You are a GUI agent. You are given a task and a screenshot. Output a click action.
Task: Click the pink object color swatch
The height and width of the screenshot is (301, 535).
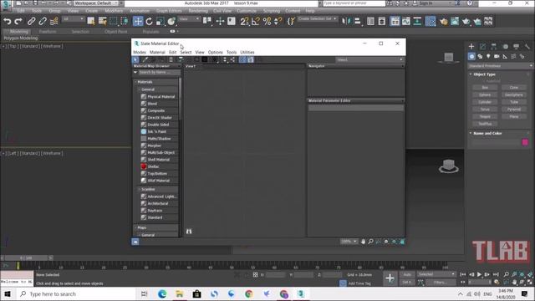point(525,142)
